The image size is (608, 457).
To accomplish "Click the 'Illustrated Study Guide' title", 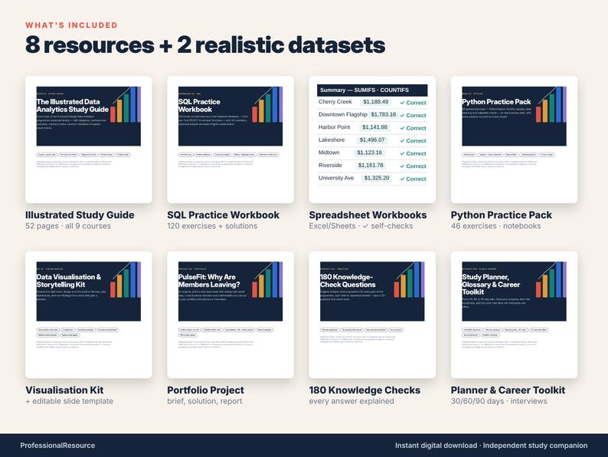I will [80, 215].
